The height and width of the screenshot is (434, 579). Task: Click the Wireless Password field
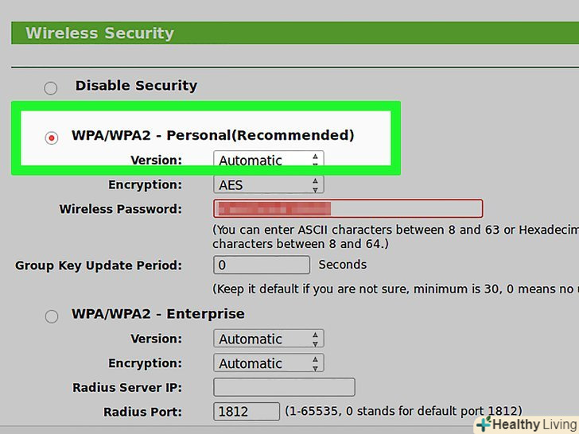348,209
